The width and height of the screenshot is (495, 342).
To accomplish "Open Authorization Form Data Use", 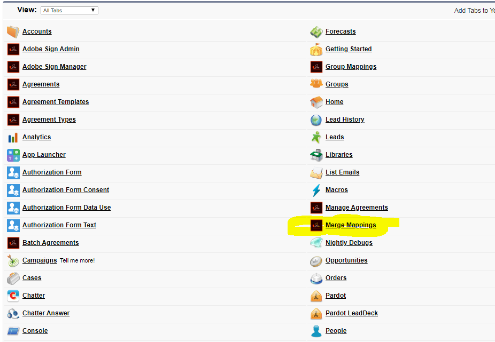I will pos(67,208).
